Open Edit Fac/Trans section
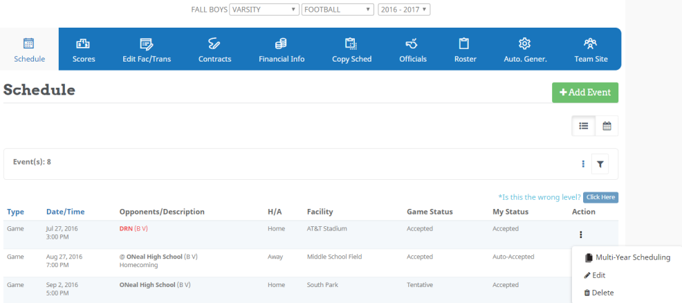682x303 pixels. pyautogui.click(x=146, y=49)
